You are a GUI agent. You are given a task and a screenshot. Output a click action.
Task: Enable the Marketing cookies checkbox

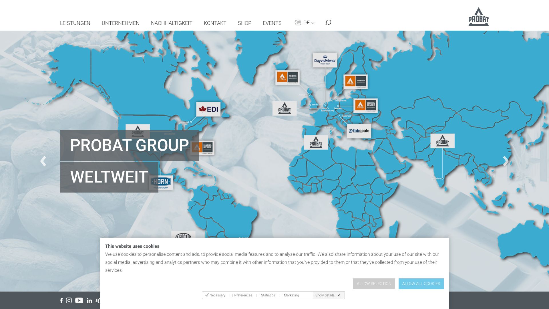[x=281, y=296]
